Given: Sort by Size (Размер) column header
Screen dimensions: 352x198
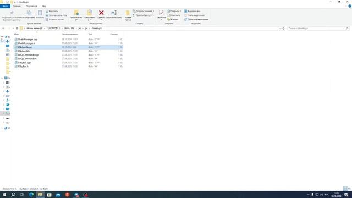Looking at the screenshot, I should click(x=114, y=34).
